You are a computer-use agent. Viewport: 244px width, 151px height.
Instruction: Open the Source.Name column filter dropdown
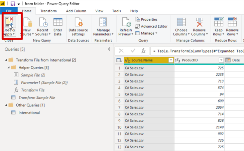point(171,60)
